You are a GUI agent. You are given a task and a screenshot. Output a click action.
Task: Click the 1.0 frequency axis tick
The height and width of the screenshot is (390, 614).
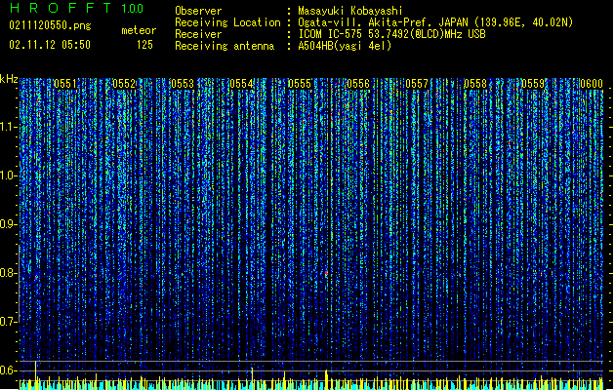(x=9, y=175)
